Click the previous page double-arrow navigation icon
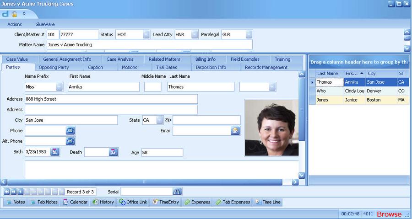The width and height of the screenshot is (412, 219). 13,192
